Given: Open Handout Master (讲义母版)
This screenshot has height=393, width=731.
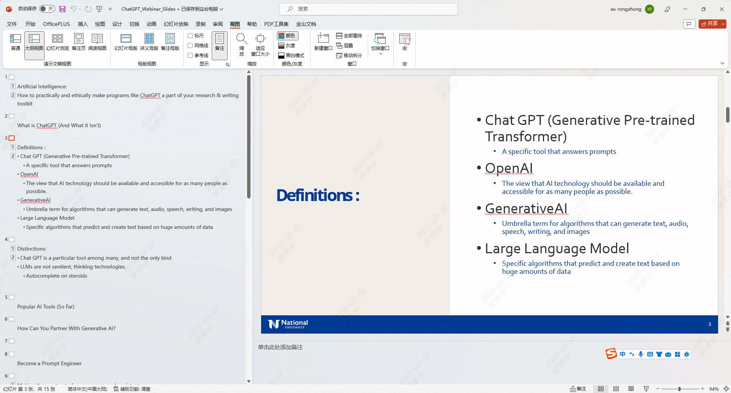Looking at the screenshot, I should pyautogui.click(x=149, y=42).
